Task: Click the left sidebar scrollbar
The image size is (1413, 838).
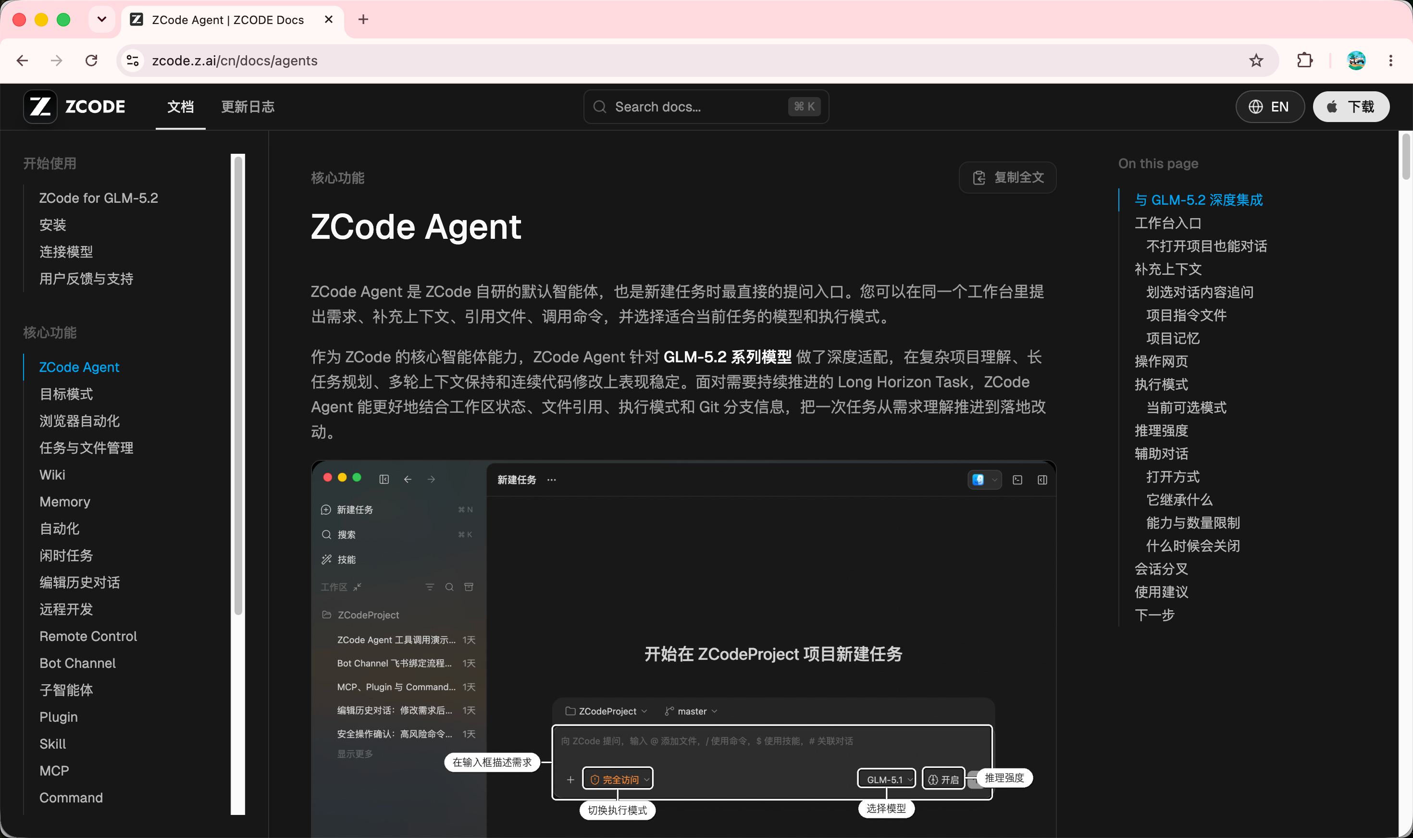Action: click(x=238, y=386)
